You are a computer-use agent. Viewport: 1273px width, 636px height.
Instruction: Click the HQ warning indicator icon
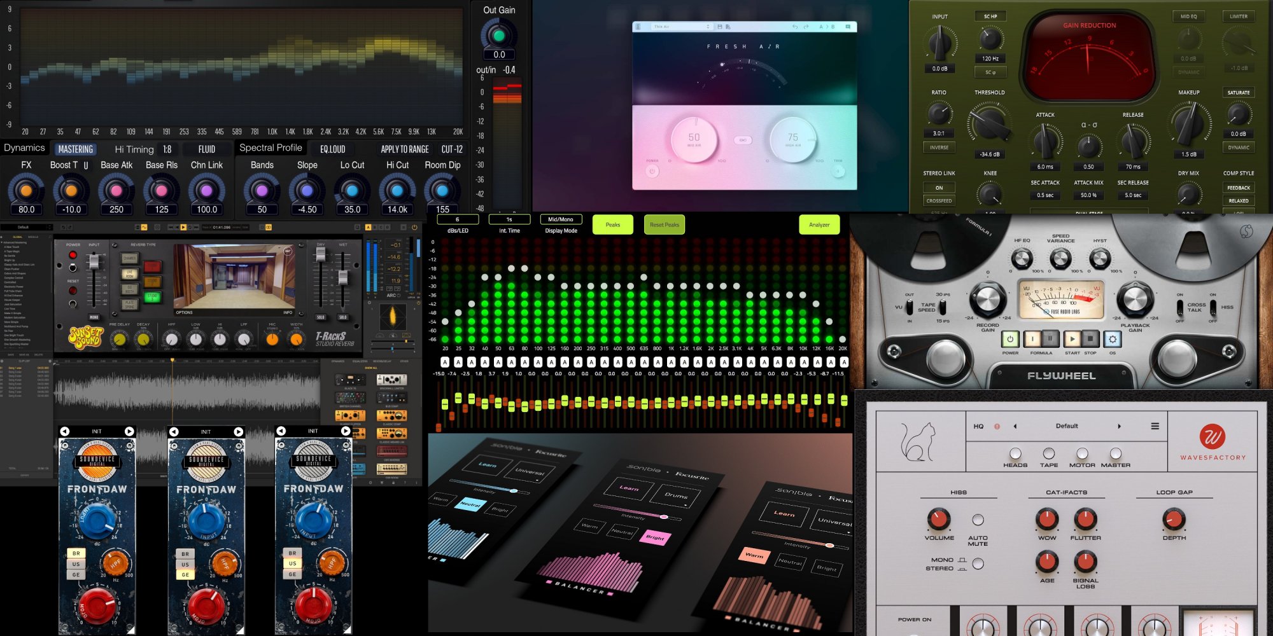[997, 426]
